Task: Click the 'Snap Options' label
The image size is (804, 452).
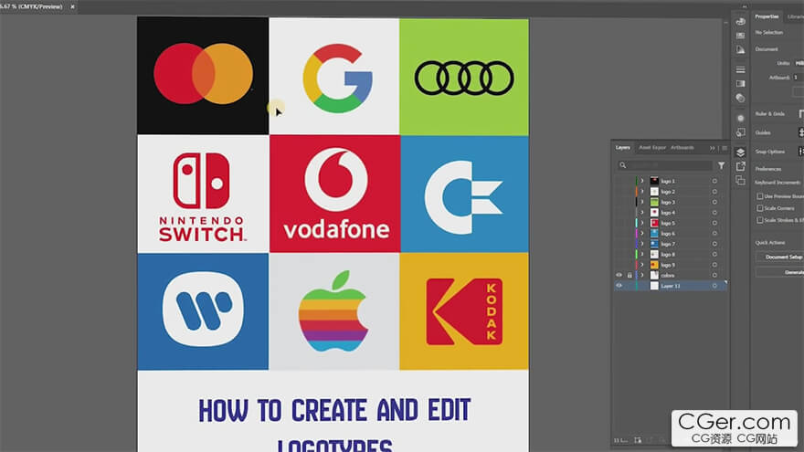Action: 769,152
